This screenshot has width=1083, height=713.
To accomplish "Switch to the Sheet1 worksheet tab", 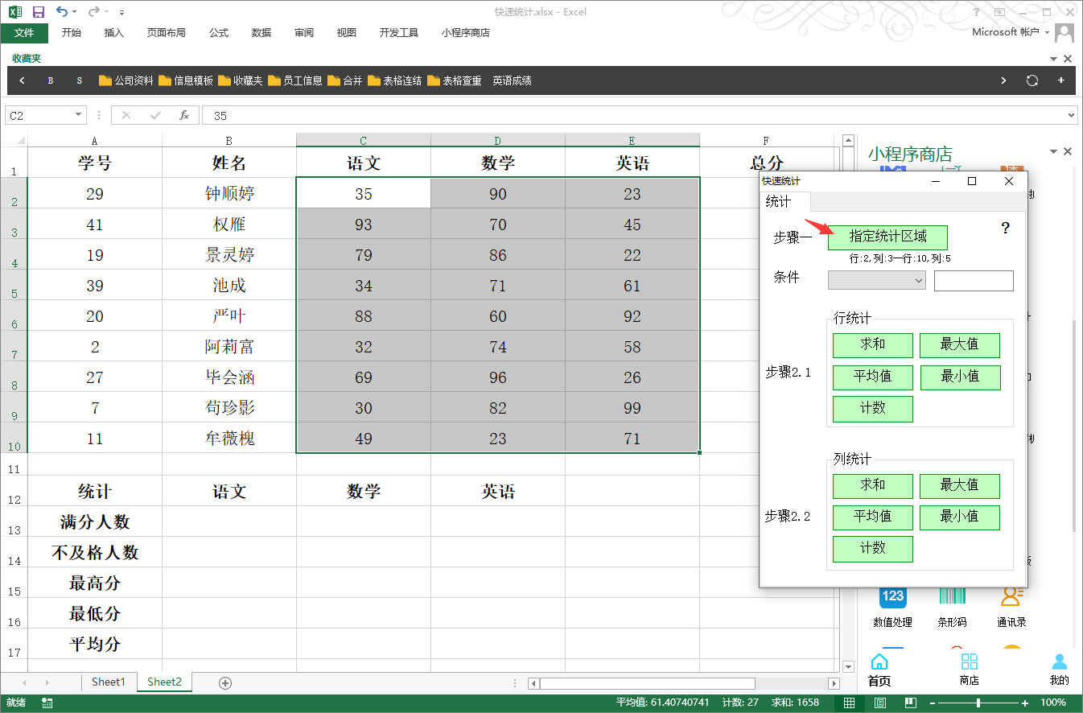I will tap(109, 682).
